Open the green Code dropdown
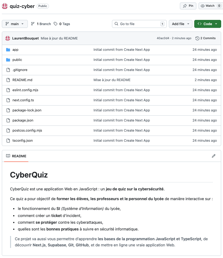Viewport: 223px width, 258px height. coord(207,24)
